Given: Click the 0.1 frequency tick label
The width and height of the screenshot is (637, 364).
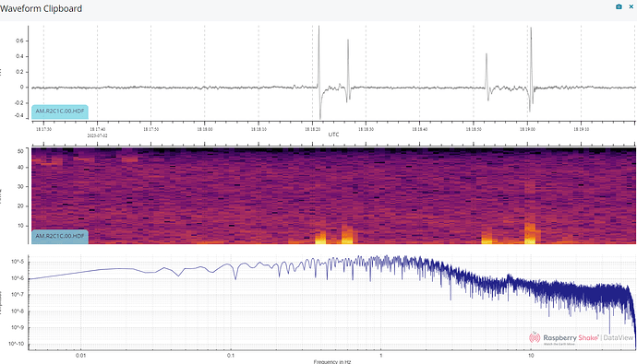Looking at the screenshot, I should 231,356.
